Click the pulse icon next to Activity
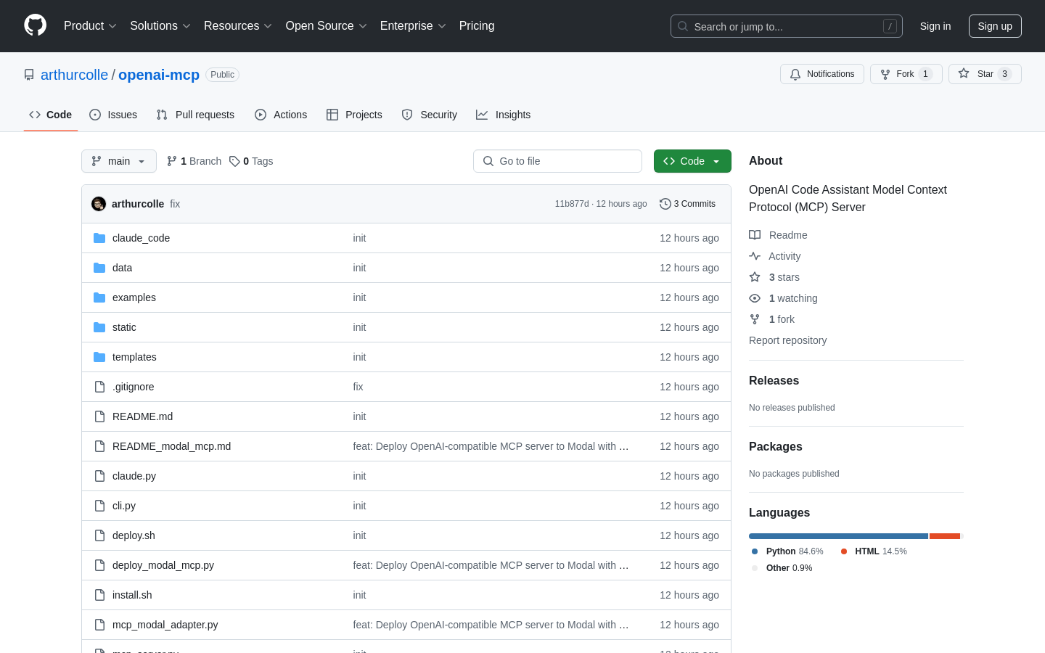 [755, 256]
